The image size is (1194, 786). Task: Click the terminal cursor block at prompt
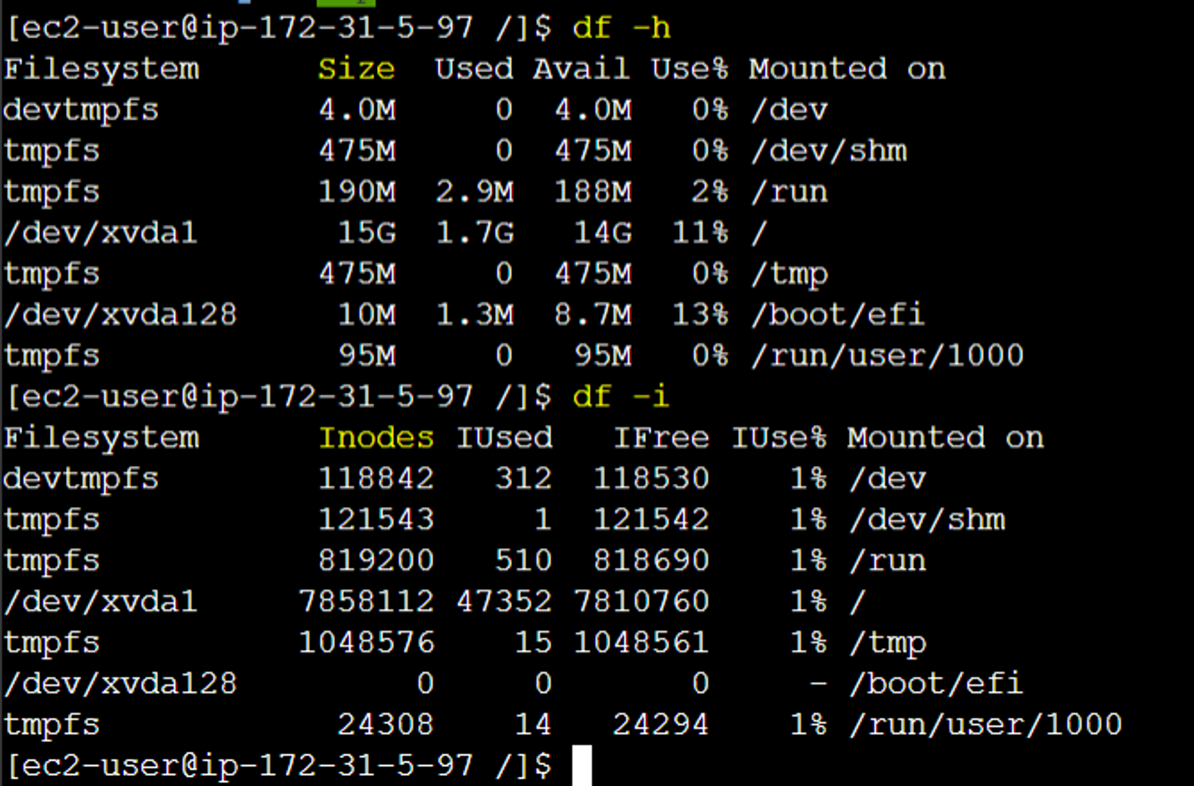(x=581, y=765)
